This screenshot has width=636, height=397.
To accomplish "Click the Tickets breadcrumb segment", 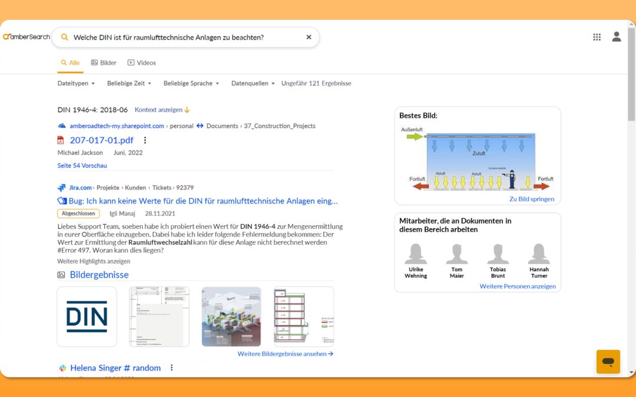I will coord(162,188).
